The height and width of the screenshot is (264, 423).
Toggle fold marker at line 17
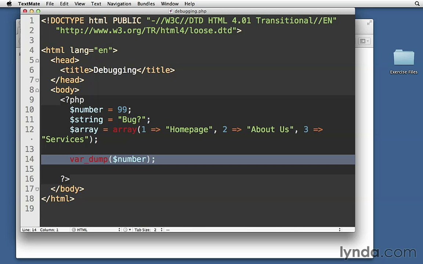[37, 189]
